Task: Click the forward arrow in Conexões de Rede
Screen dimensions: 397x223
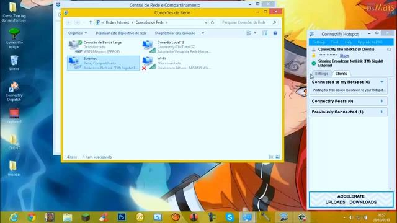Action: click(x=77, y=22)
